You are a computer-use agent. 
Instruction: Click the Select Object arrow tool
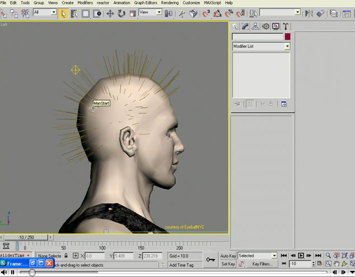(x=63, y=13)
